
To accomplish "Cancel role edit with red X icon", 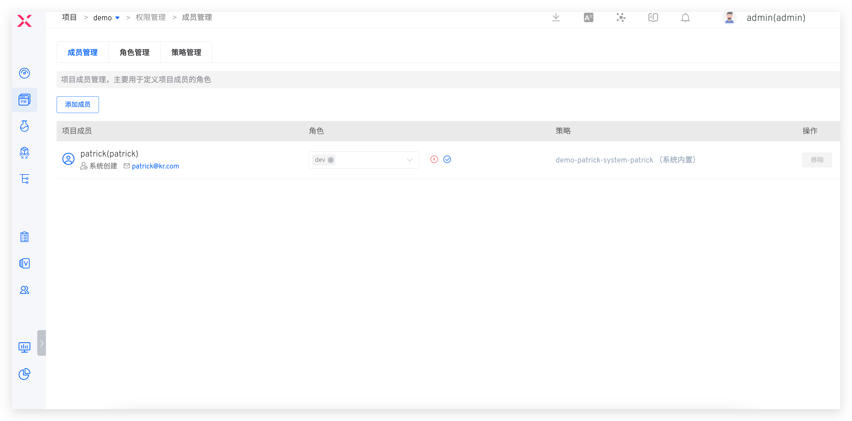I will (434, 160).
